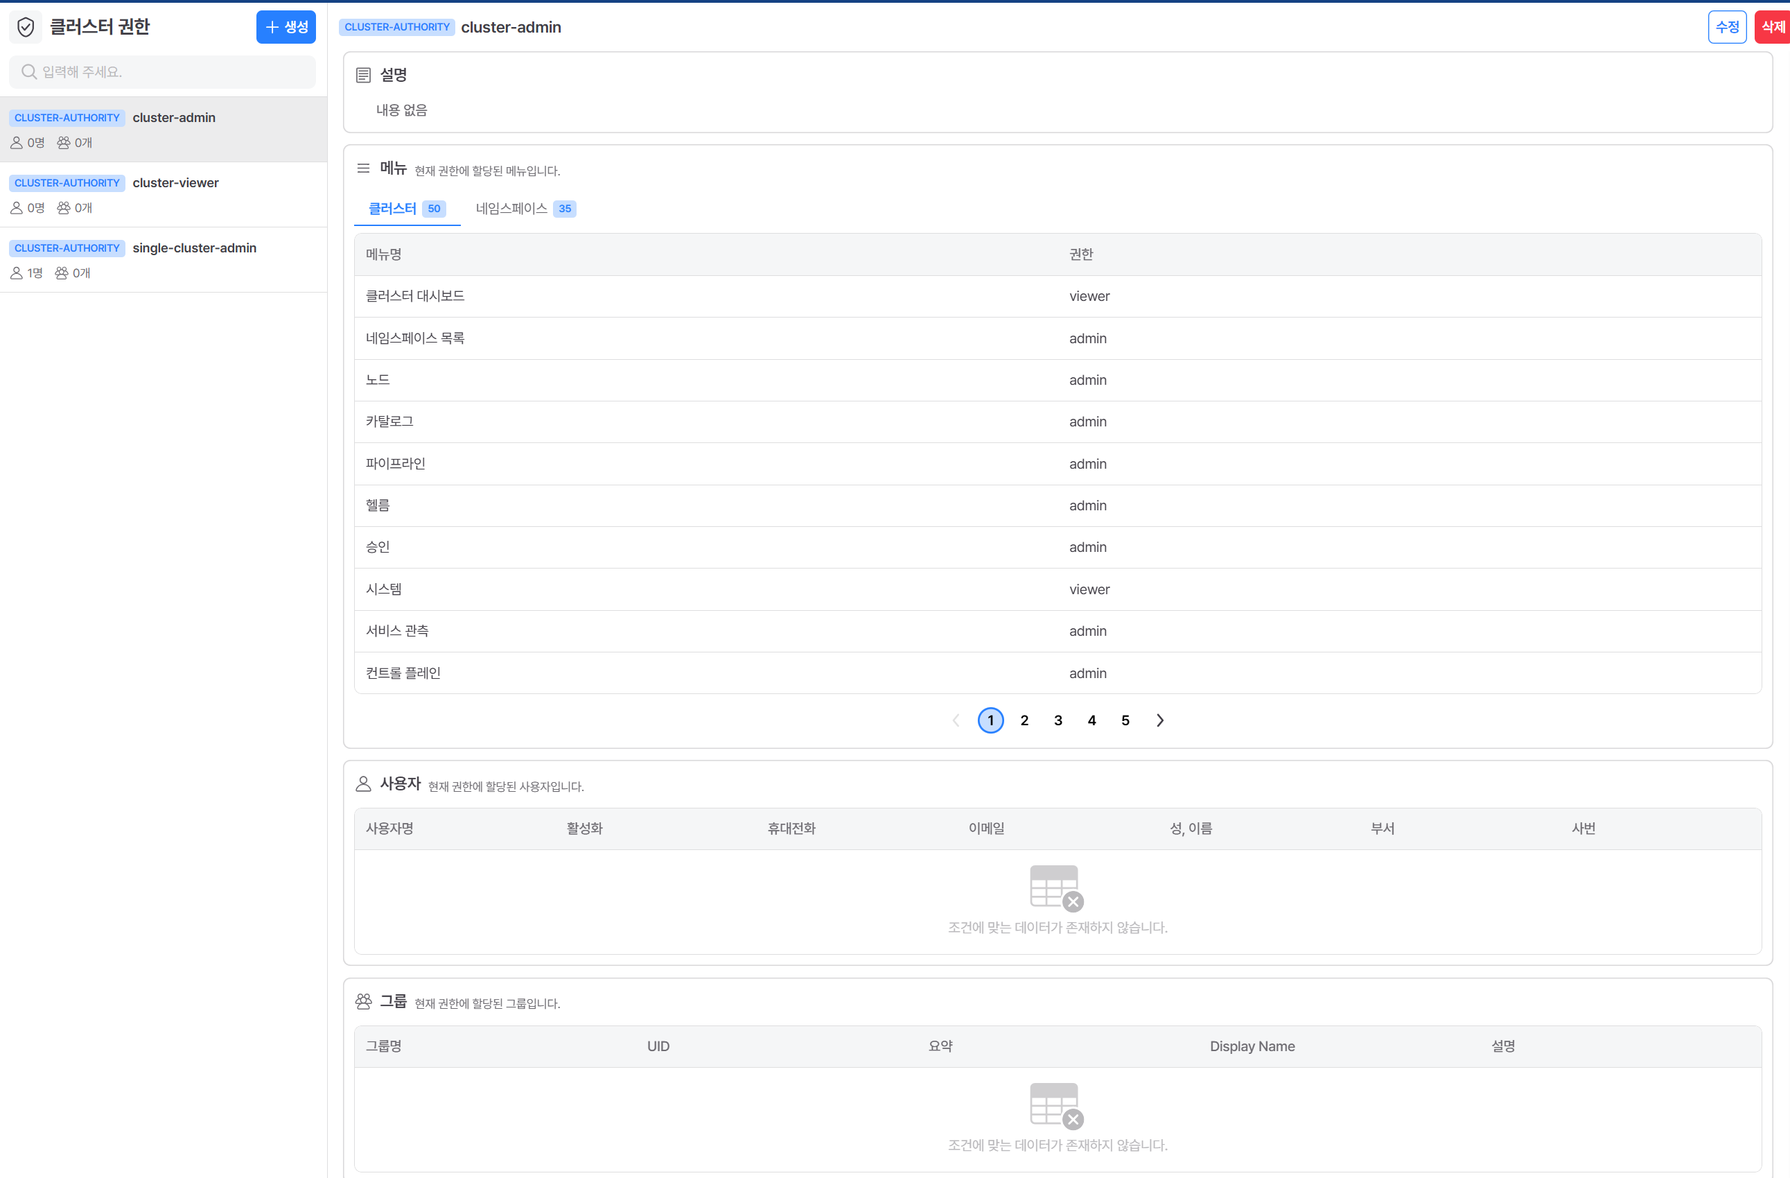This screenshot has width=1790, height=1178.
Task: Click the empty-table icon in 그룹 section
Action: click(x=1056, y=1106)
